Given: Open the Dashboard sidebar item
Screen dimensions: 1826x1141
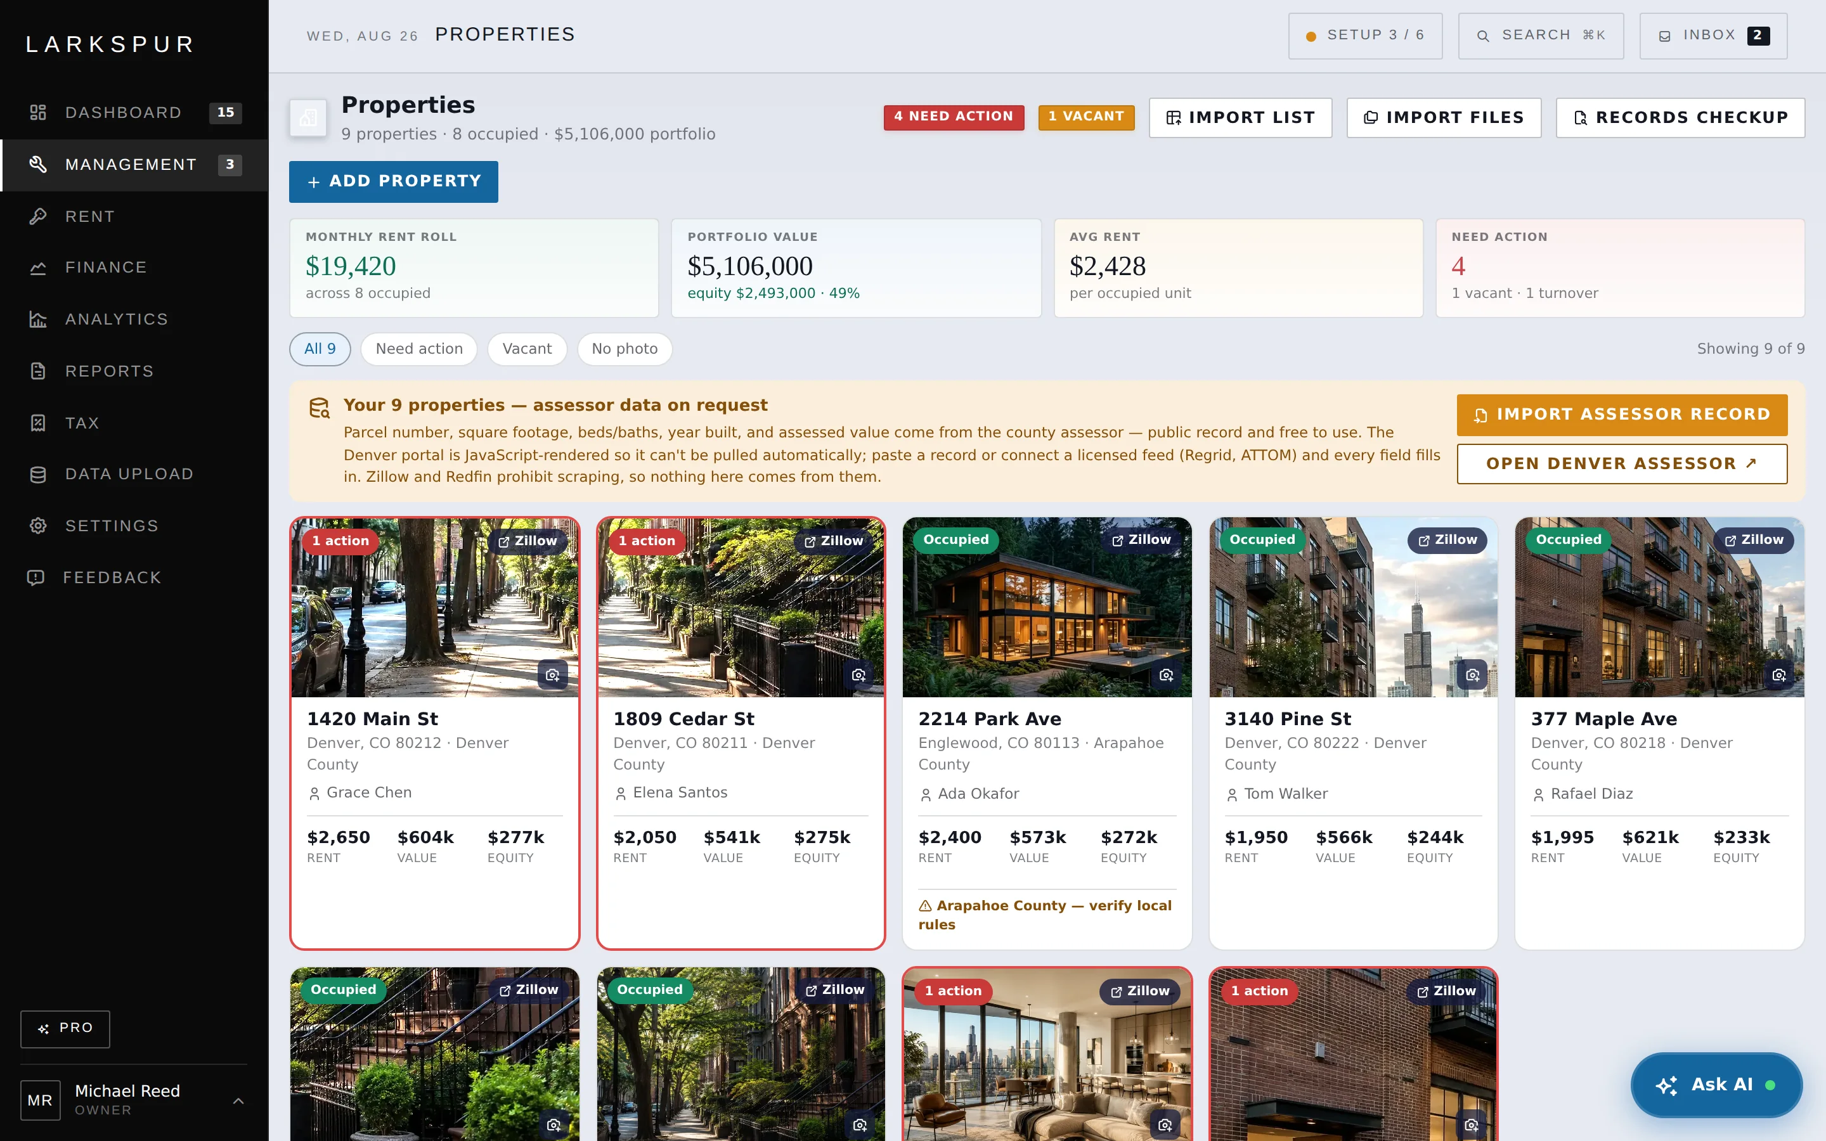Looking at the screenshot, I should click(134, 112).
